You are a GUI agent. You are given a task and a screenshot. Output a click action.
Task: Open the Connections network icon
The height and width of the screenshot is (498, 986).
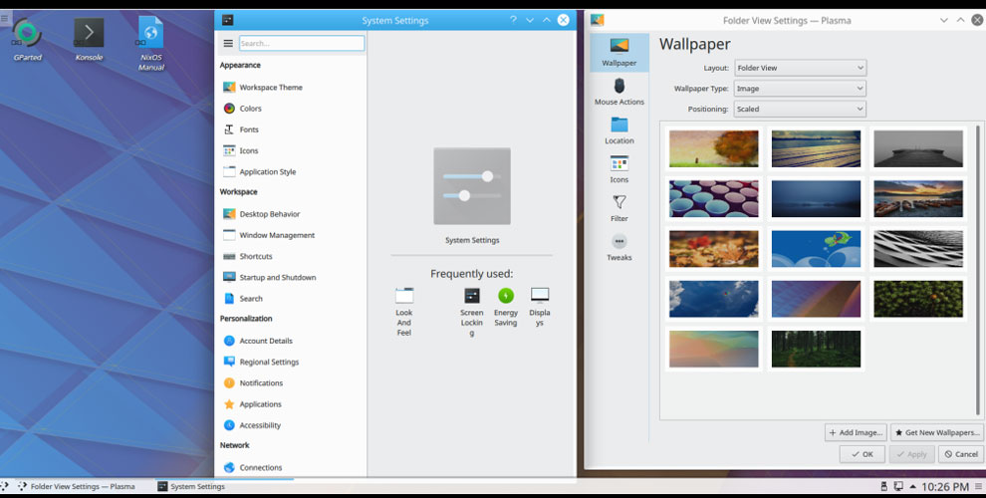(229, 468)
